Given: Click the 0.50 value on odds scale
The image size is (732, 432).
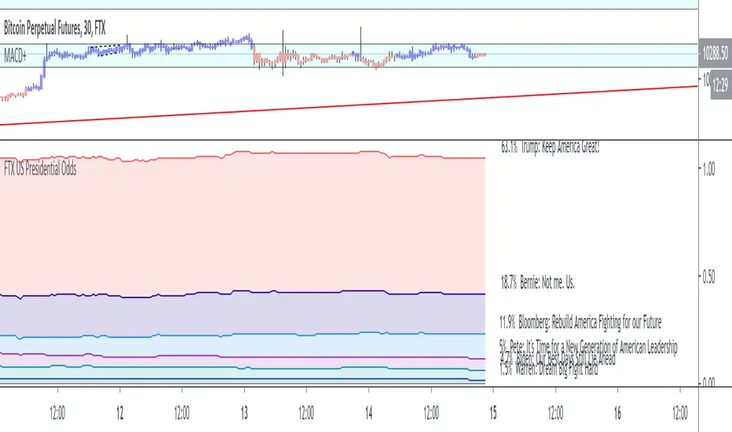Looking at the screenshot, I should pyautogui.click(x=708, y=277).
